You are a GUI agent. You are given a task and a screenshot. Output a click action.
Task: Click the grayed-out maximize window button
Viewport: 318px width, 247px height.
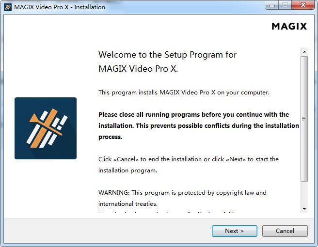click(285, 5)
